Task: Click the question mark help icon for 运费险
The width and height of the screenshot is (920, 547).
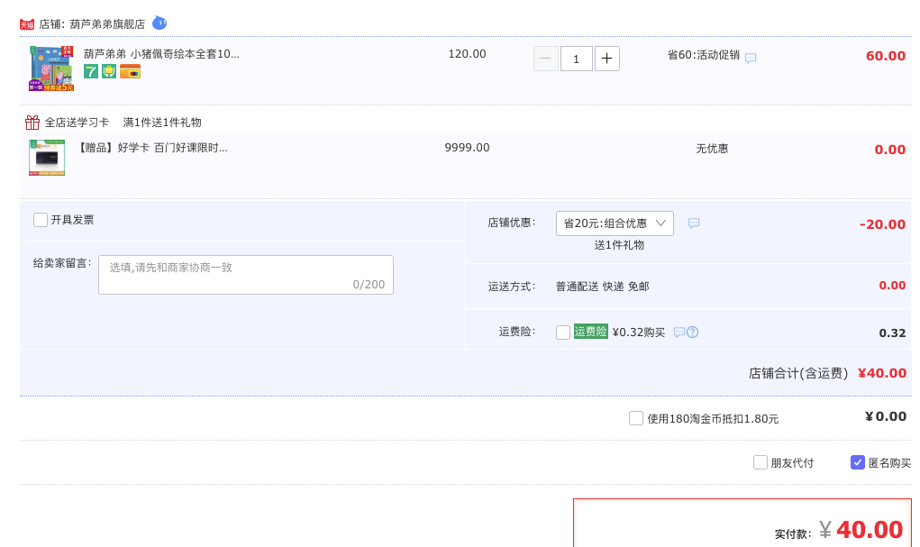Action: point(692,333)
